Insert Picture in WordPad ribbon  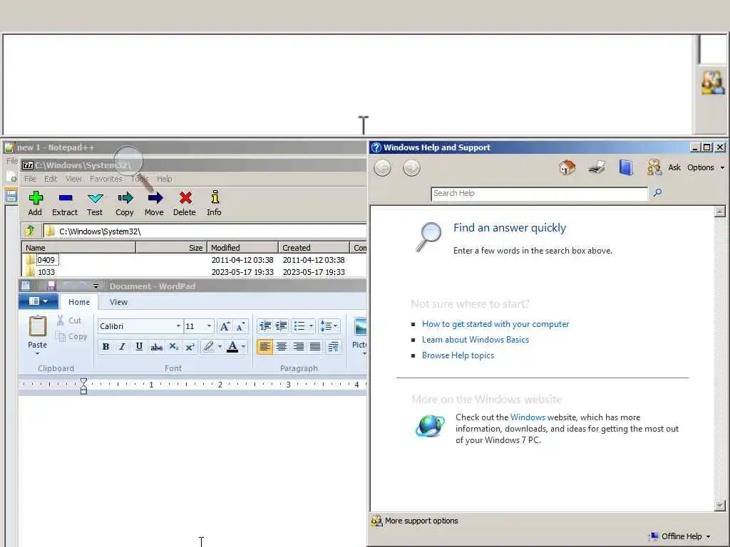pyautogui.click(x=360, y=326)
